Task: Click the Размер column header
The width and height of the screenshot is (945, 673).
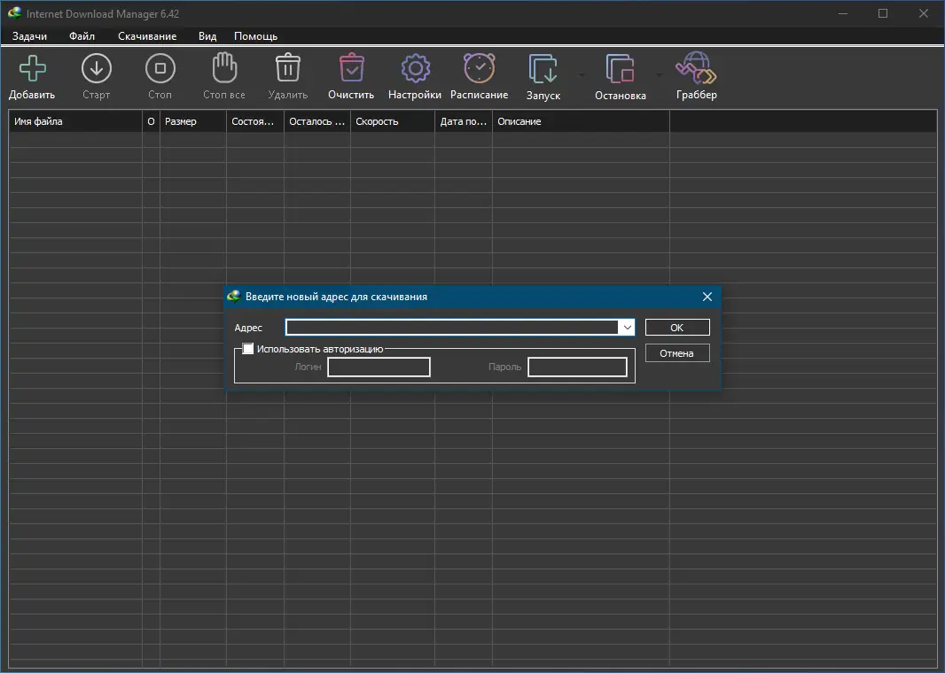Action: [193, 121]
